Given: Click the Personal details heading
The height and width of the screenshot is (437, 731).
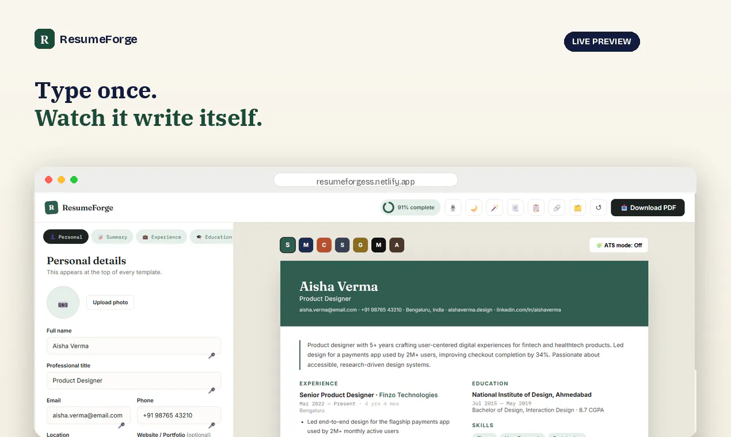Looking at the screenshot, I should 86,260.
